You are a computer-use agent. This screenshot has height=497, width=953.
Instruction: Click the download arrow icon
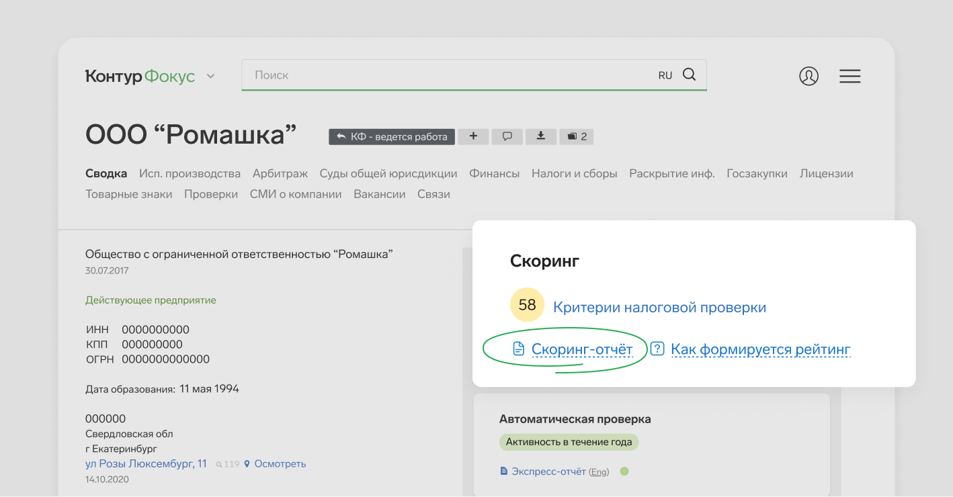[x=540, y=136]
